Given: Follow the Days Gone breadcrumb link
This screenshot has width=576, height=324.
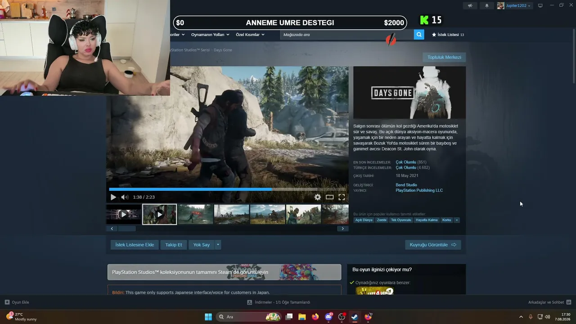Looking at the screenshot, I should pyautogui.click(x=223, y=50).
